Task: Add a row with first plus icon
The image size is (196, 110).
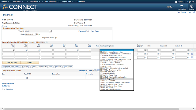Action: 192,50
